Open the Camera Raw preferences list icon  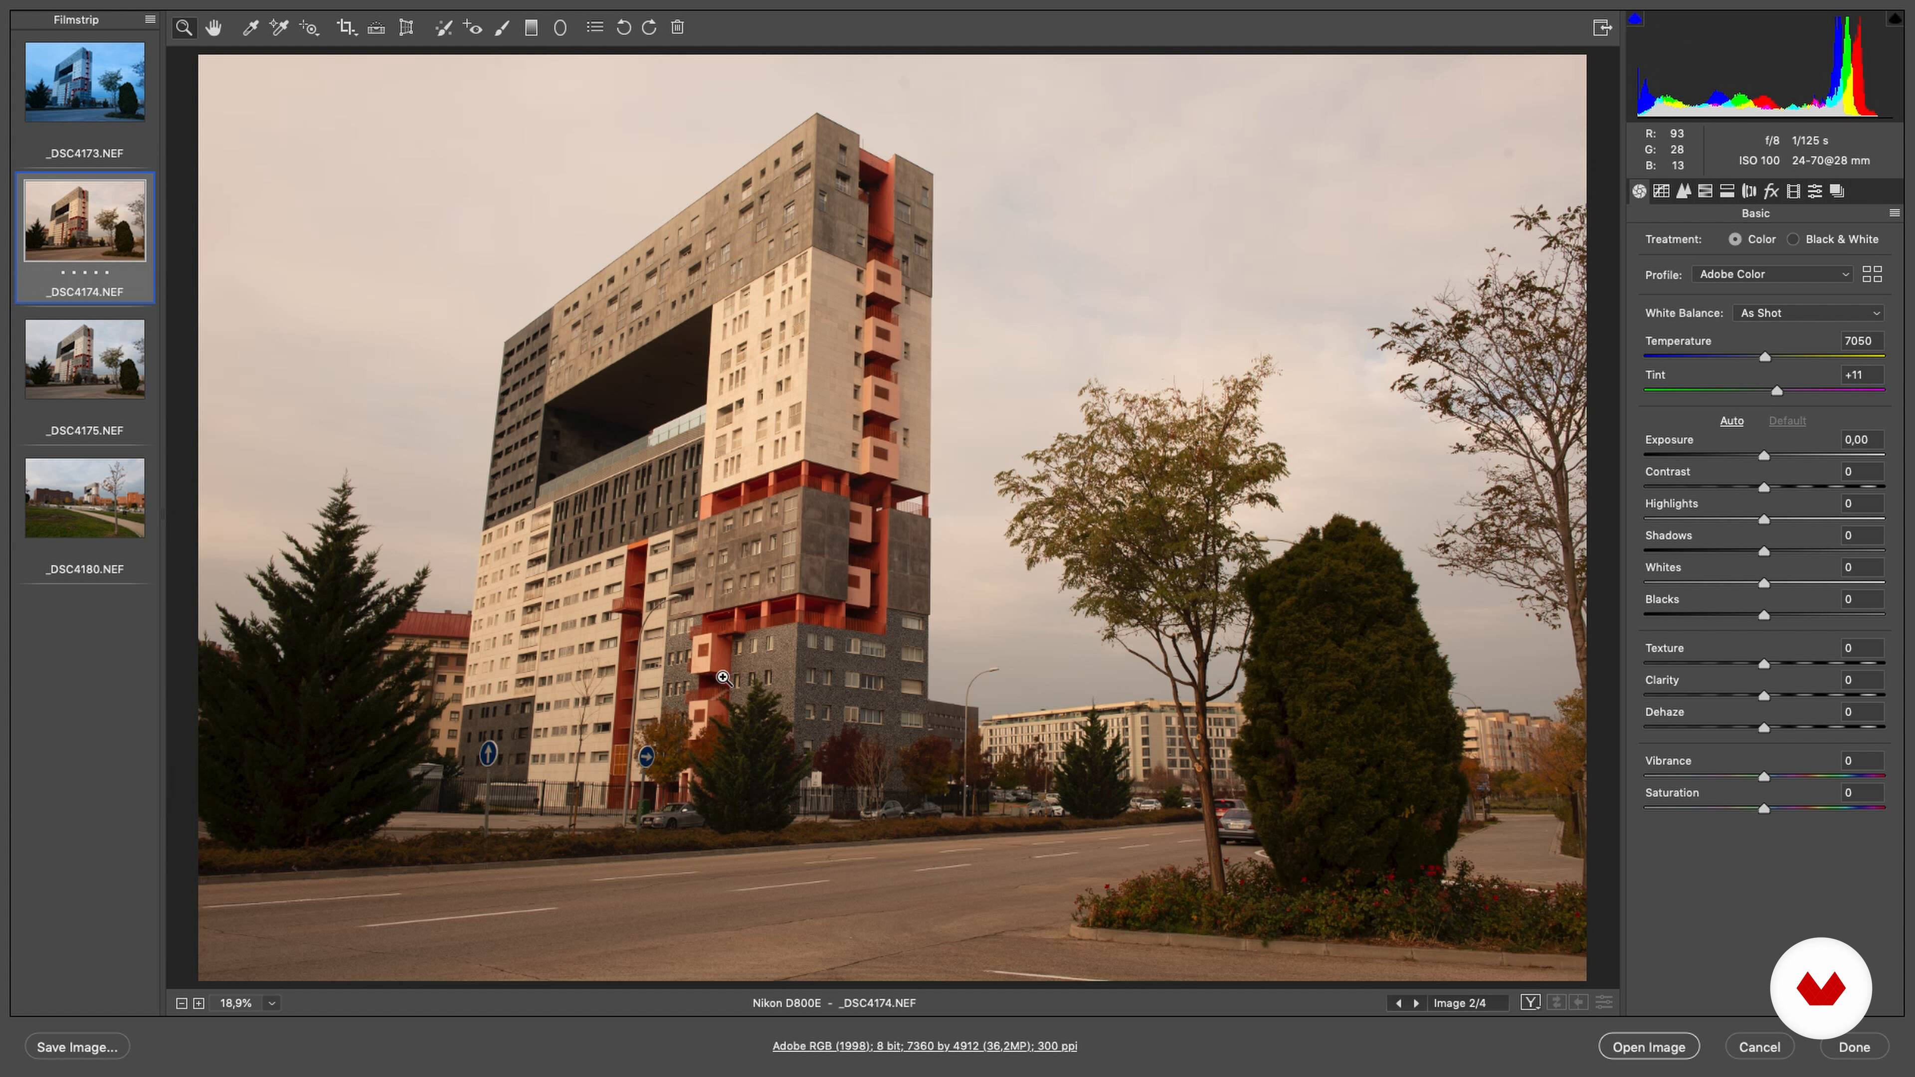click(595, 27)
